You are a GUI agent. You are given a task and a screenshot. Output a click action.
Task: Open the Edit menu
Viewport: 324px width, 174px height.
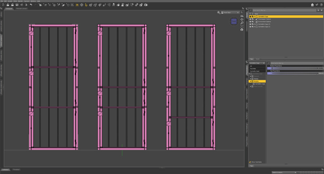coord(5,1)
